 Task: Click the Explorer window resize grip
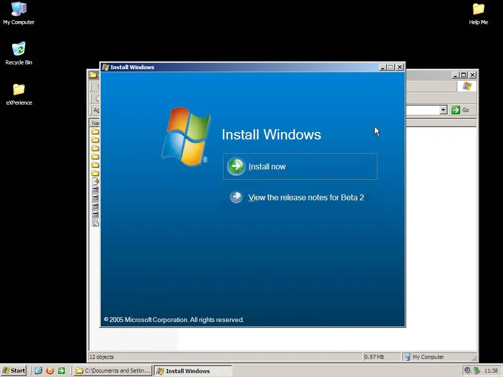474,358
